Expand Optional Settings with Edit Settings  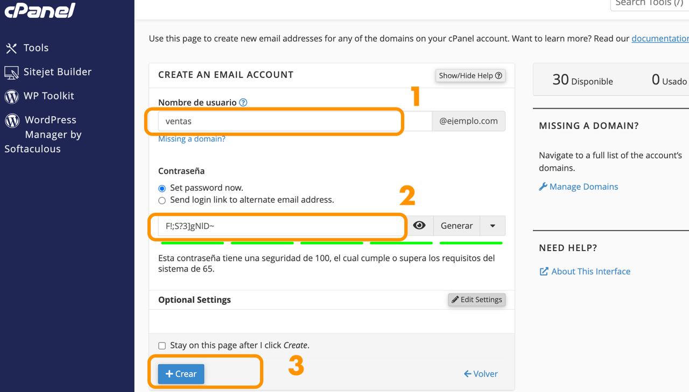coord(476,300)
